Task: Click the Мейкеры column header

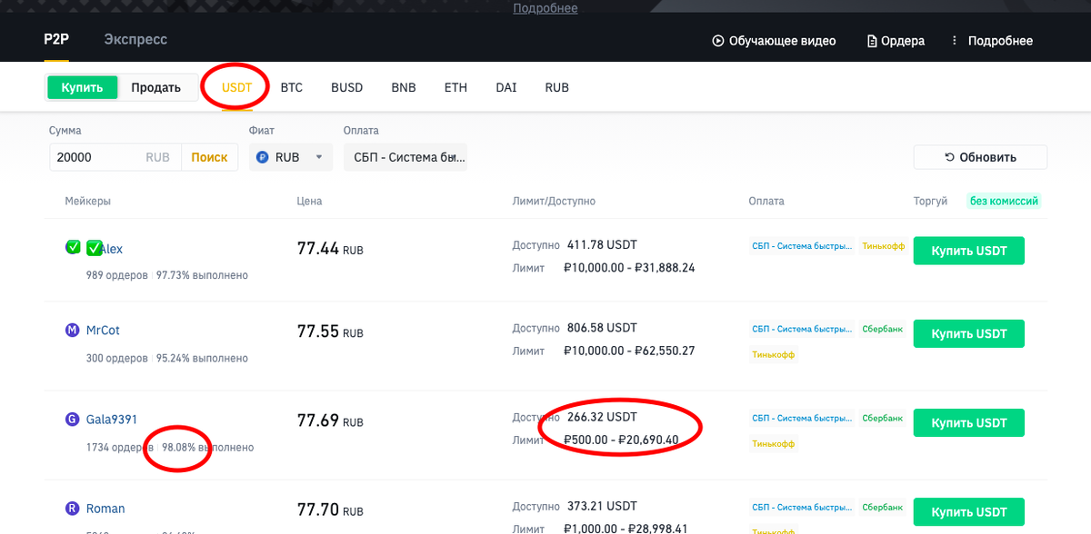Action: point(88,201)
